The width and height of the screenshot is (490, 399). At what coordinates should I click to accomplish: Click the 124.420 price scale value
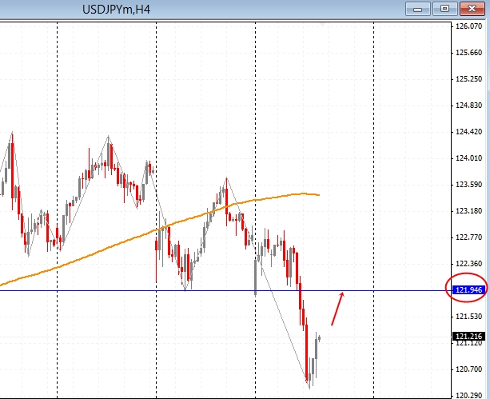point(469,132)
